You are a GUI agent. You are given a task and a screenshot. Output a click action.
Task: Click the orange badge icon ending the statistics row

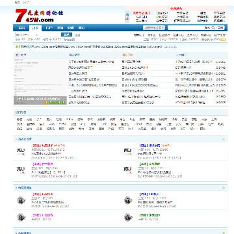pyautogui.click(x=223, y=40)
